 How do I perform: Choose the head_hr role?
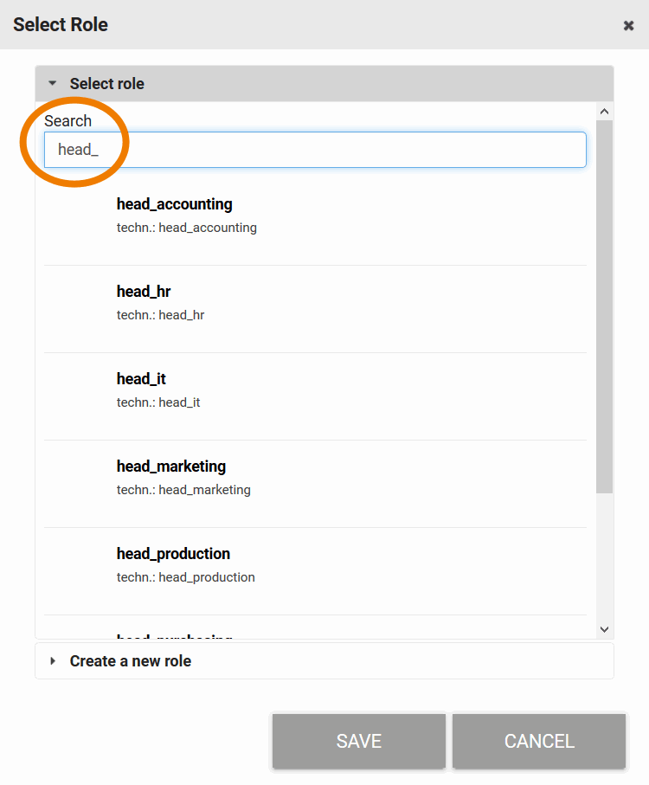click(144, 292)
